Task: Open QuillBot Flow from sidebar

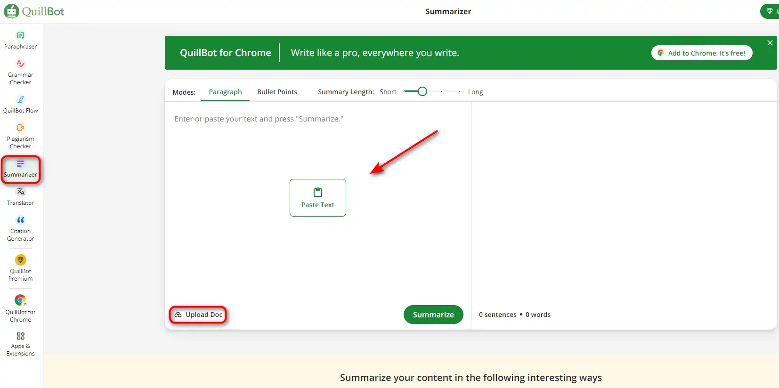Action: tap(20, 104)
